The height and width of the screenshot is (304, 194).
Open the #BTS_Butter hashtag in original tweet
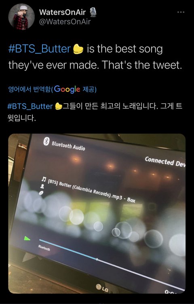40,49
